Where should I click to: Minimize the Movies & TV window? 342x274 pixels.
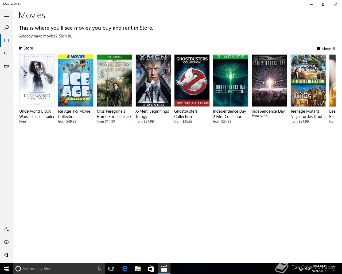pyautogui.click(x=311, y=4)
